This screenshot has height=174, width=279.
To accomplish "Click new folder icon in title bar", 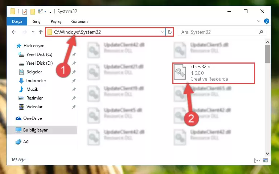I will [x=33, y=12].
